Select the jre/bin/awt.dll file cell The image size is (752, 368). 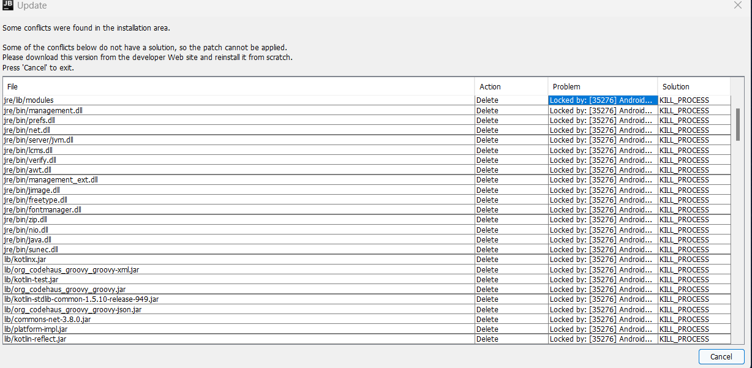tap(239, 170)
